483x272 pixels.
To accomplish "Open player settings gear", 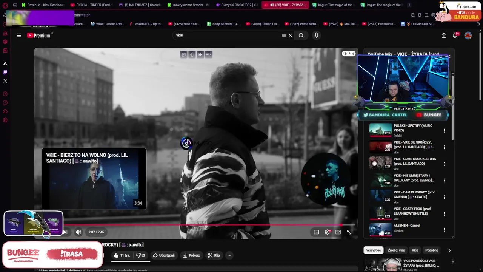I will 327,232.
